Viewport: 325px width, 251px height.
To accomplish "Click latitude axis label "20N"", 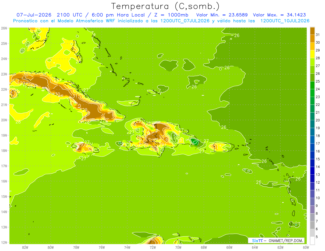I will (x=4, y=120).
